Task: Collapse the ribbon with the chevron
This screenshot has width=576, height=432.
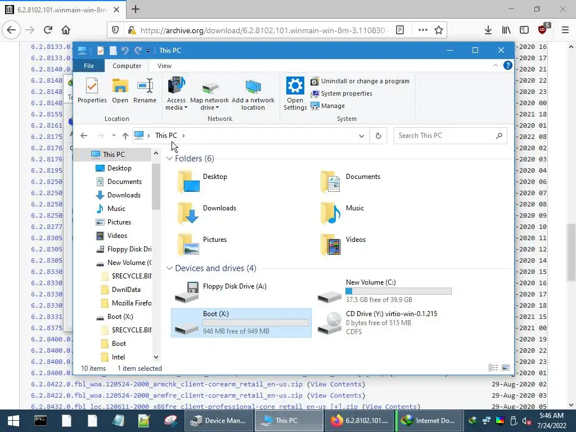Action: [495, 65]
